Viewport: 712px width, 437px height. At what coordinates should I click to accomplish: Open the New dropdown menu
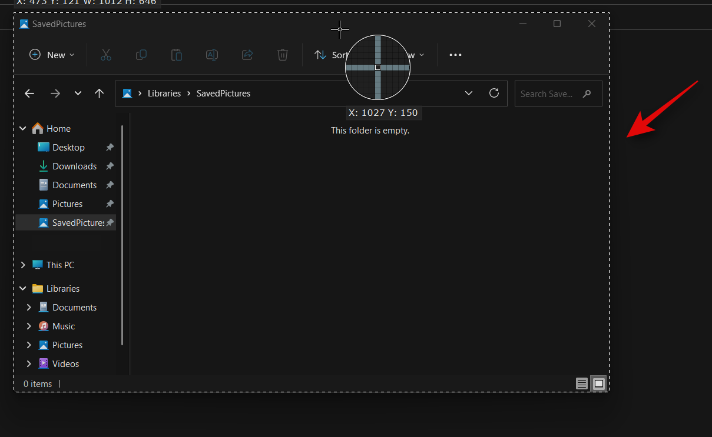point(52,55)
